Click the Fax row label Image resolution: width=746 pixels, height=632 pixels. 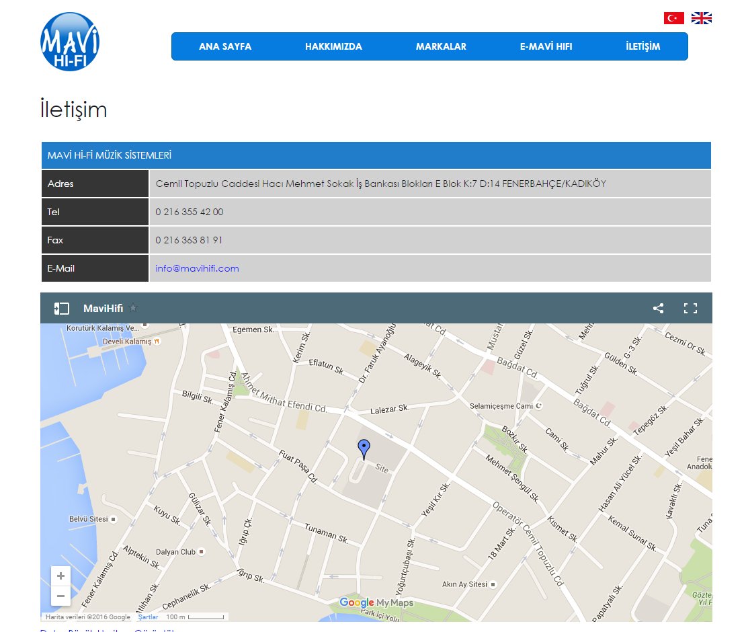(55, 240)
